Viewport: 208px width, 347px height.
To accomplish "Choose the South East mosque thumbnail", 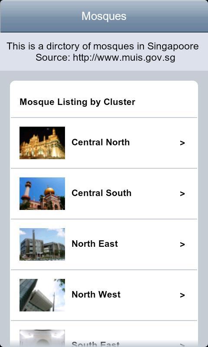I will click(x=42, y=338).
